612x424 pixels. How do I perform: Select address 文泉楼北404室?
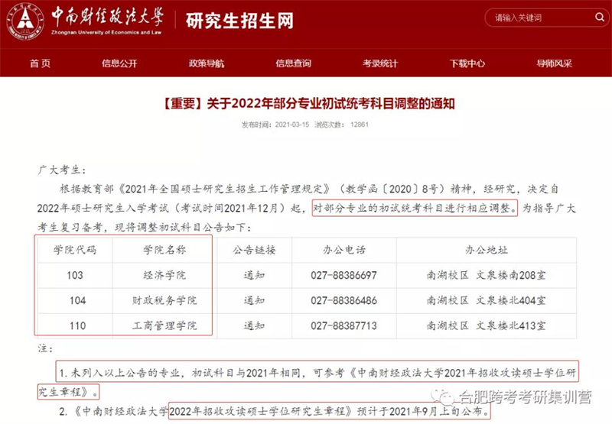[x=510, y=300]
